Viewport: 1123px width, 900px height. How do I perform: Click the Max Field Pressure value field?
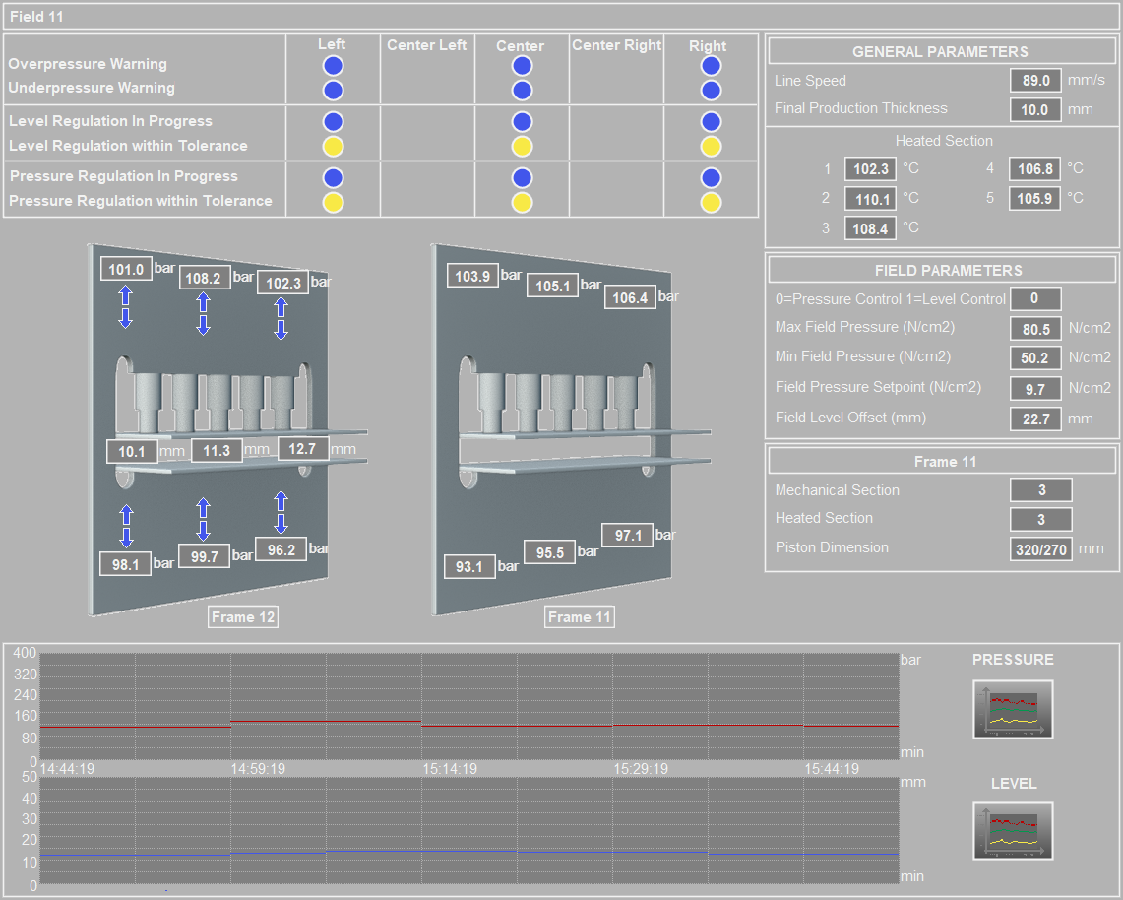[1035, 329]
